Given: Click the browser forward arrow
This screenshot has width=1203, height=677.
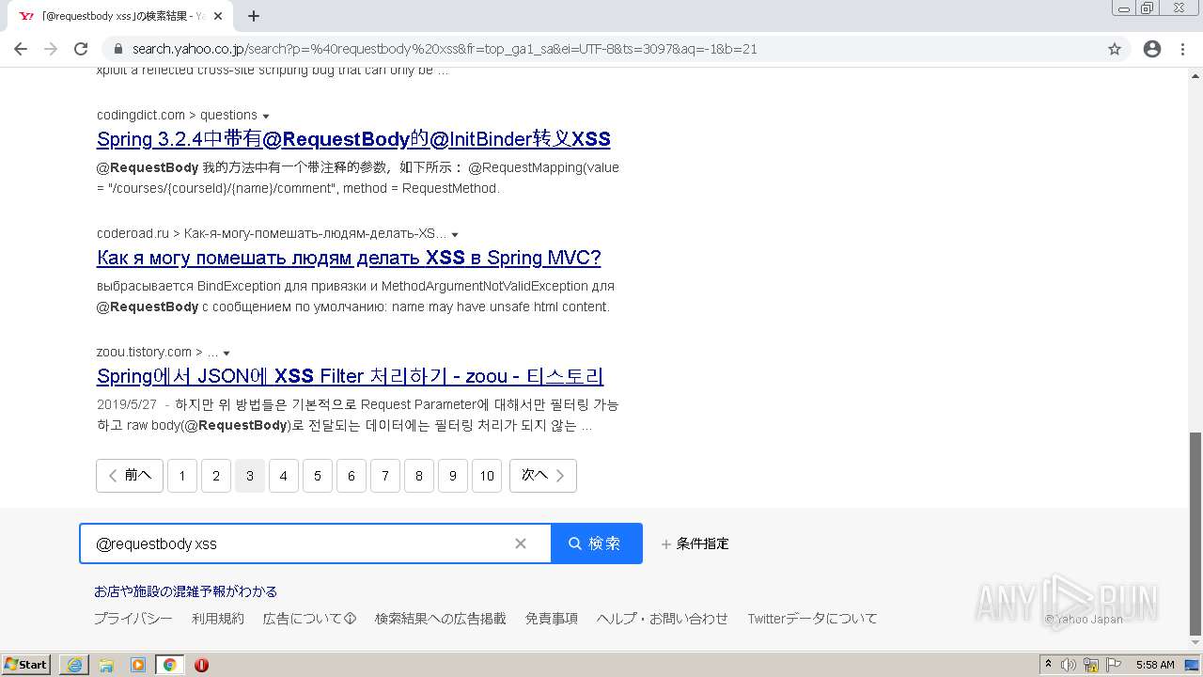Looking at the screenshot, I should point(51,49).
